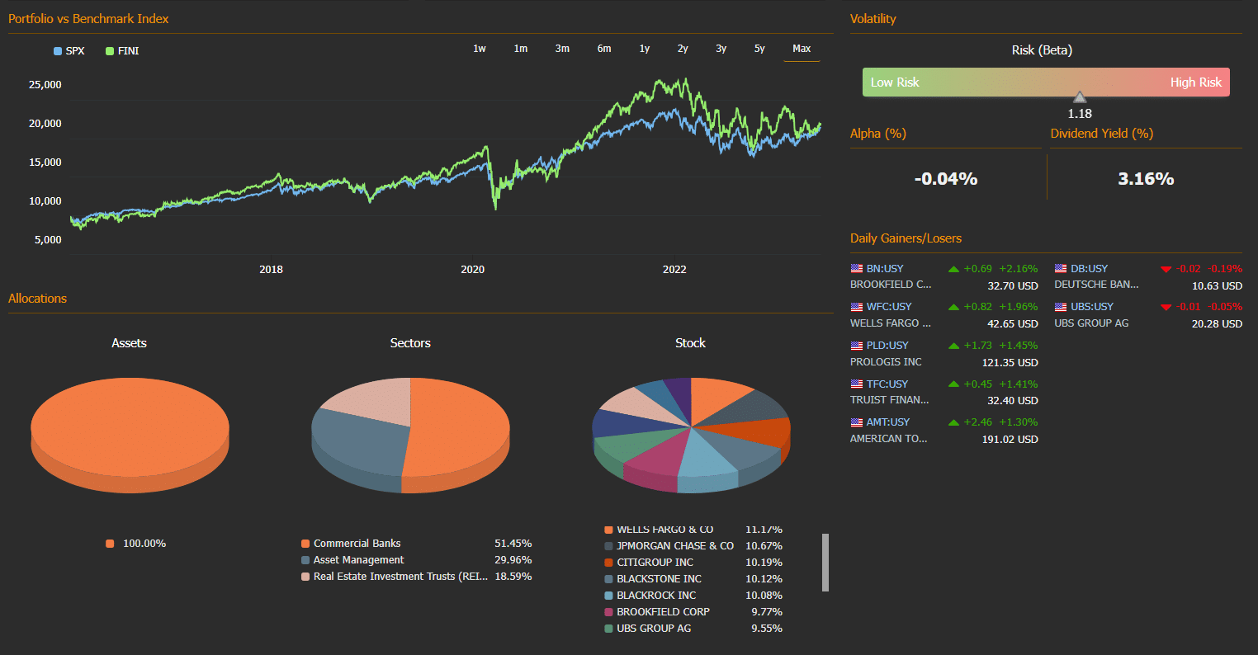This screenshot has width=1258, height=655.
Task: Click green up arrow on BN:USY row
Action: [x=953, y=268]
